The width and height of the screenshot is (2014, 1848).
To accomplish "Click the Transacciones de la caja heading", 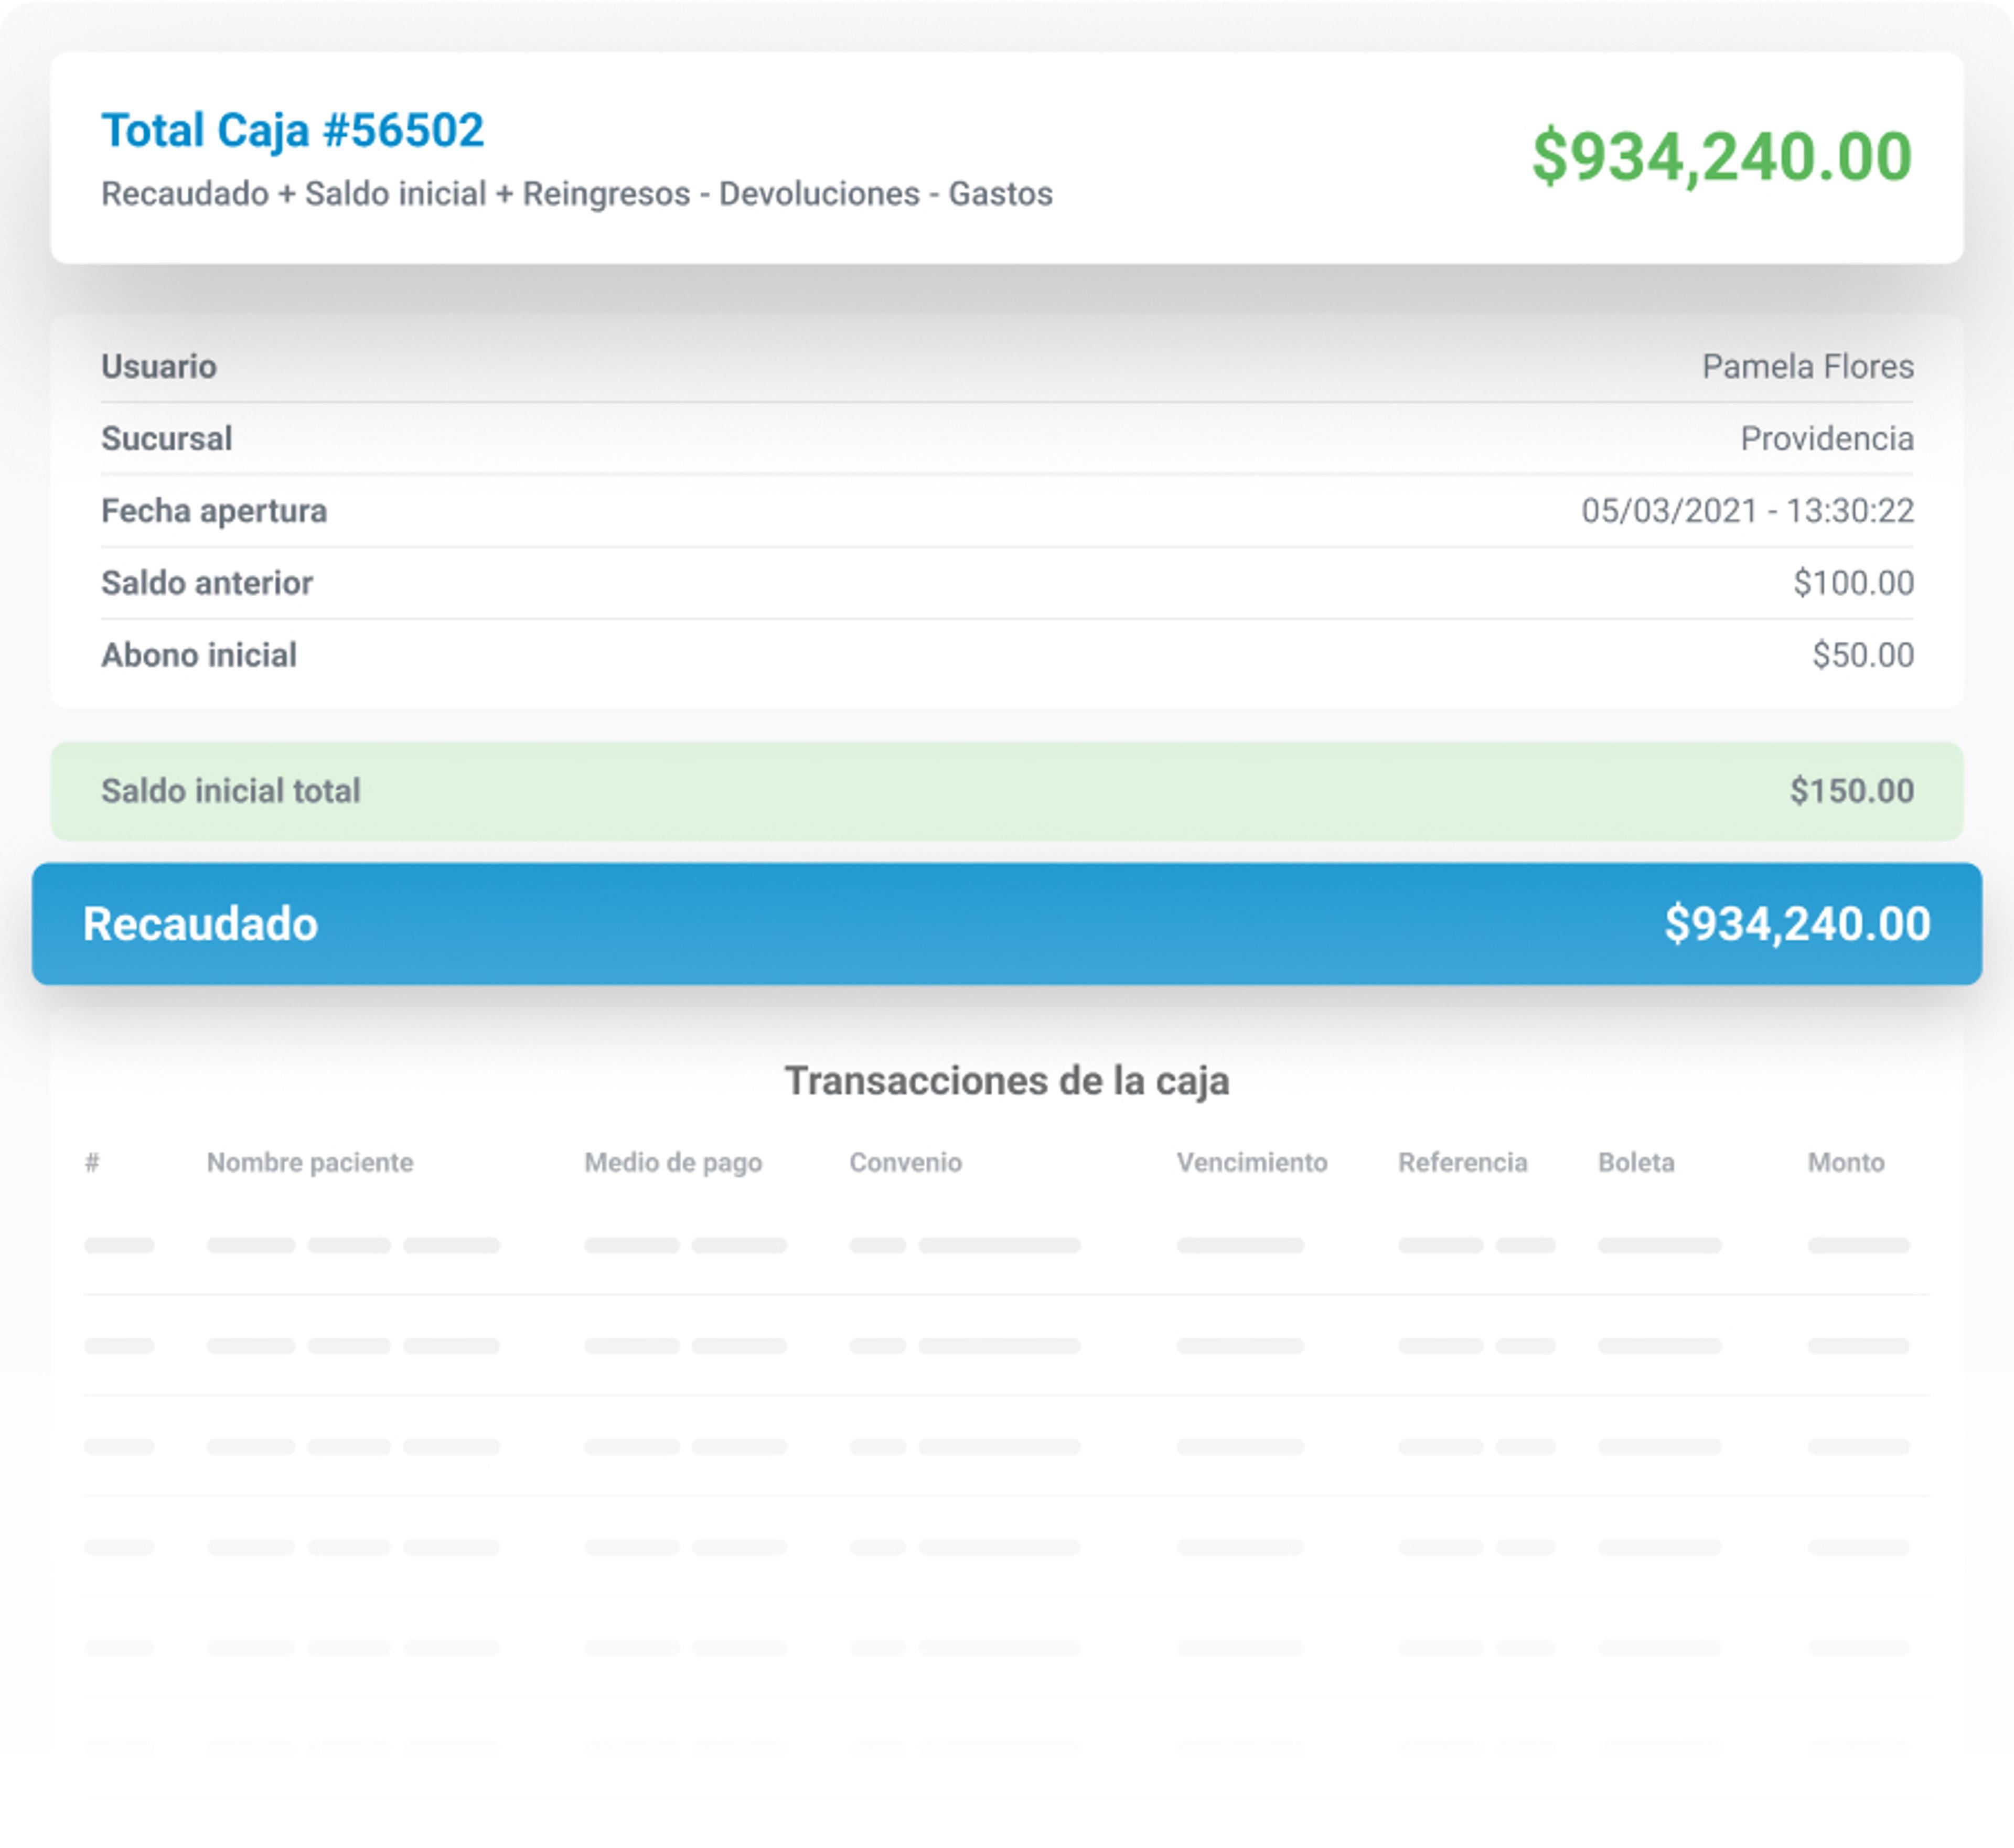I will point(1007,1081).
